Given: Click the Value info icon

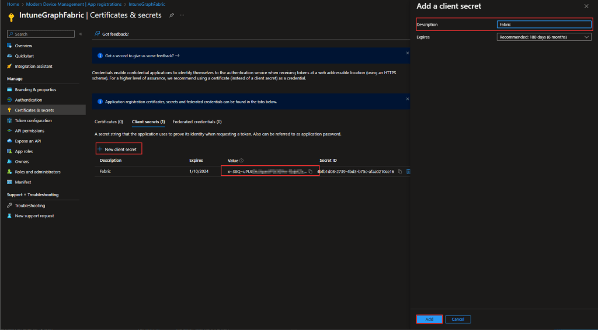Looking at the screenshot, I should [242, 160].
